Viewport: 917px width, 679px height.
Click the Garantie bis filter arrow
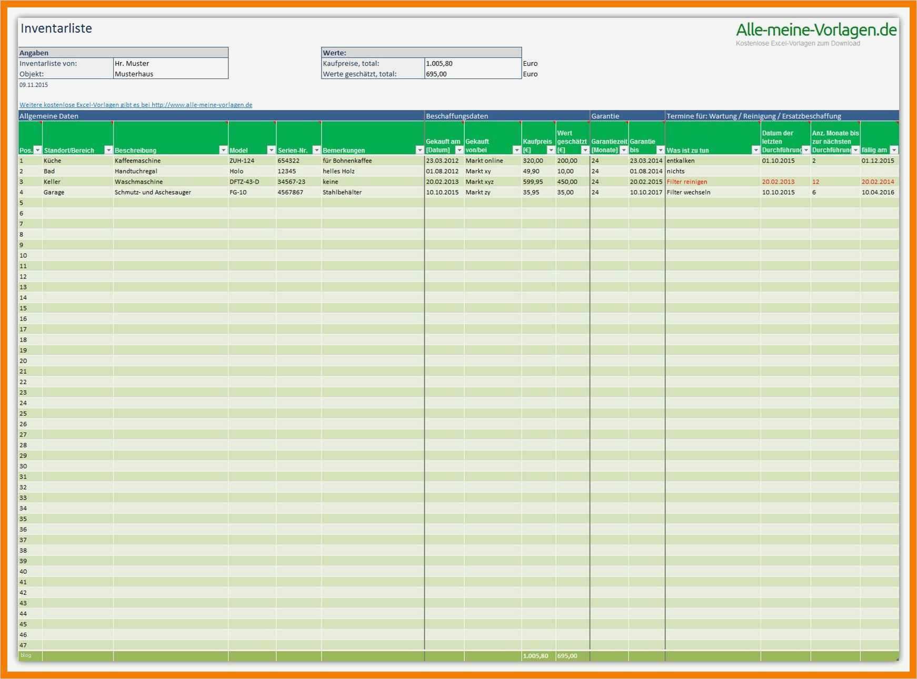(660, 150)
